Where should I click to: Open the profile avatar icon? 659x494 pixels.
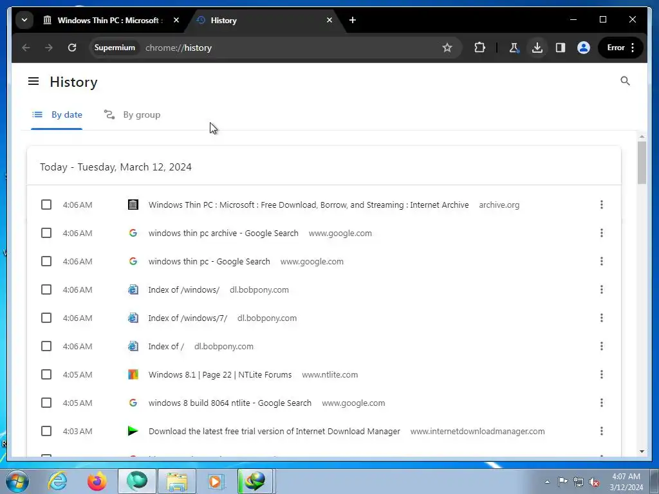click(x=583, y=48)
